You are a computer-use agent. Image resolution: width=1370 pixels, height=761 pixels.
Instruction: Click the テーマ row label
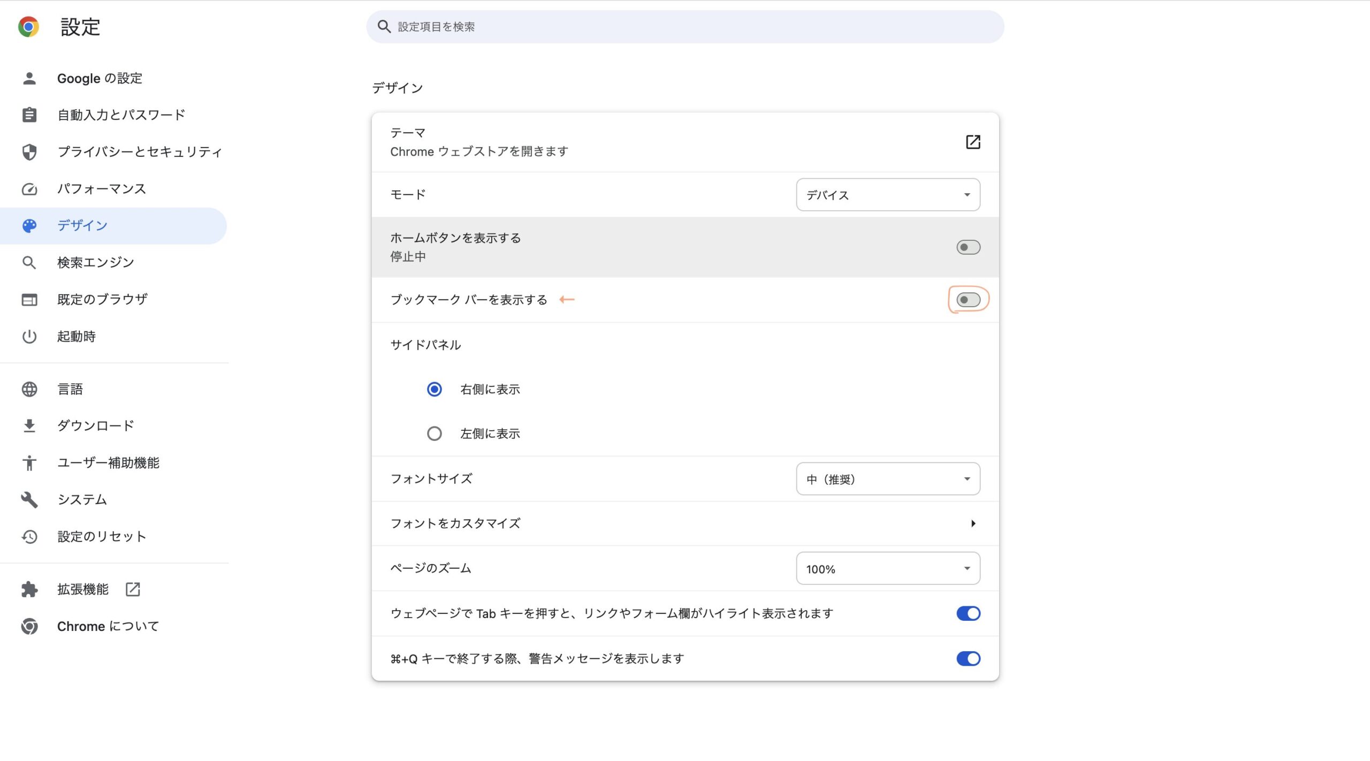[408, 133]
